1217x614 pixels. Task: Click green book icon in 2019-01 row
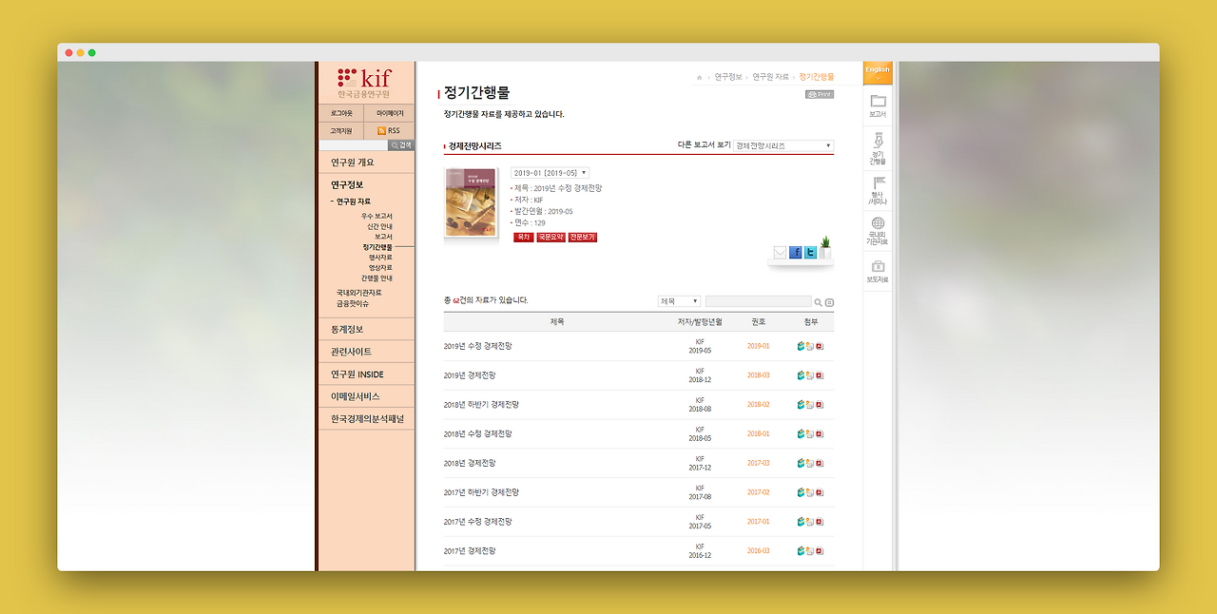click(x=802, y=346)
